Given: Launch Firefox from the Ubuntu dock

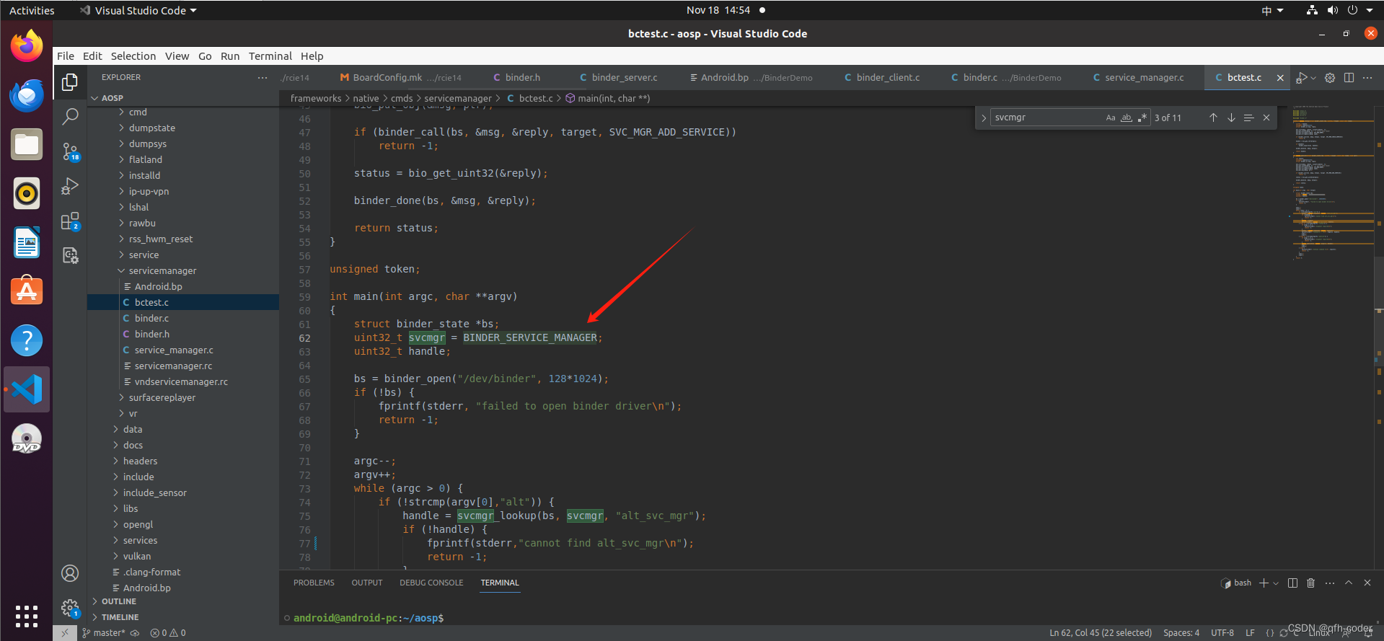Looking at the screenshot, I should coord(27,46).
